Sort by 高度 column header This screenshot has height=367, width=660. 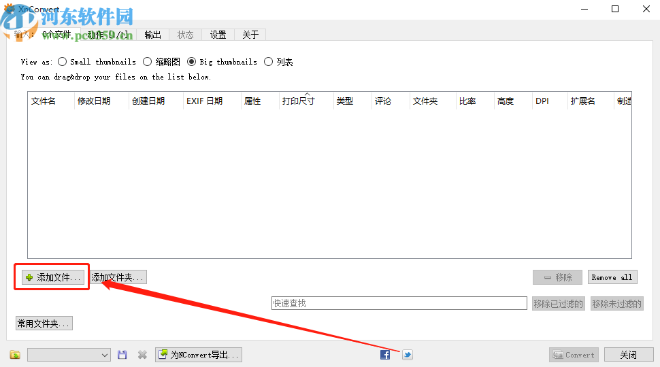click(x=512, y=101)
